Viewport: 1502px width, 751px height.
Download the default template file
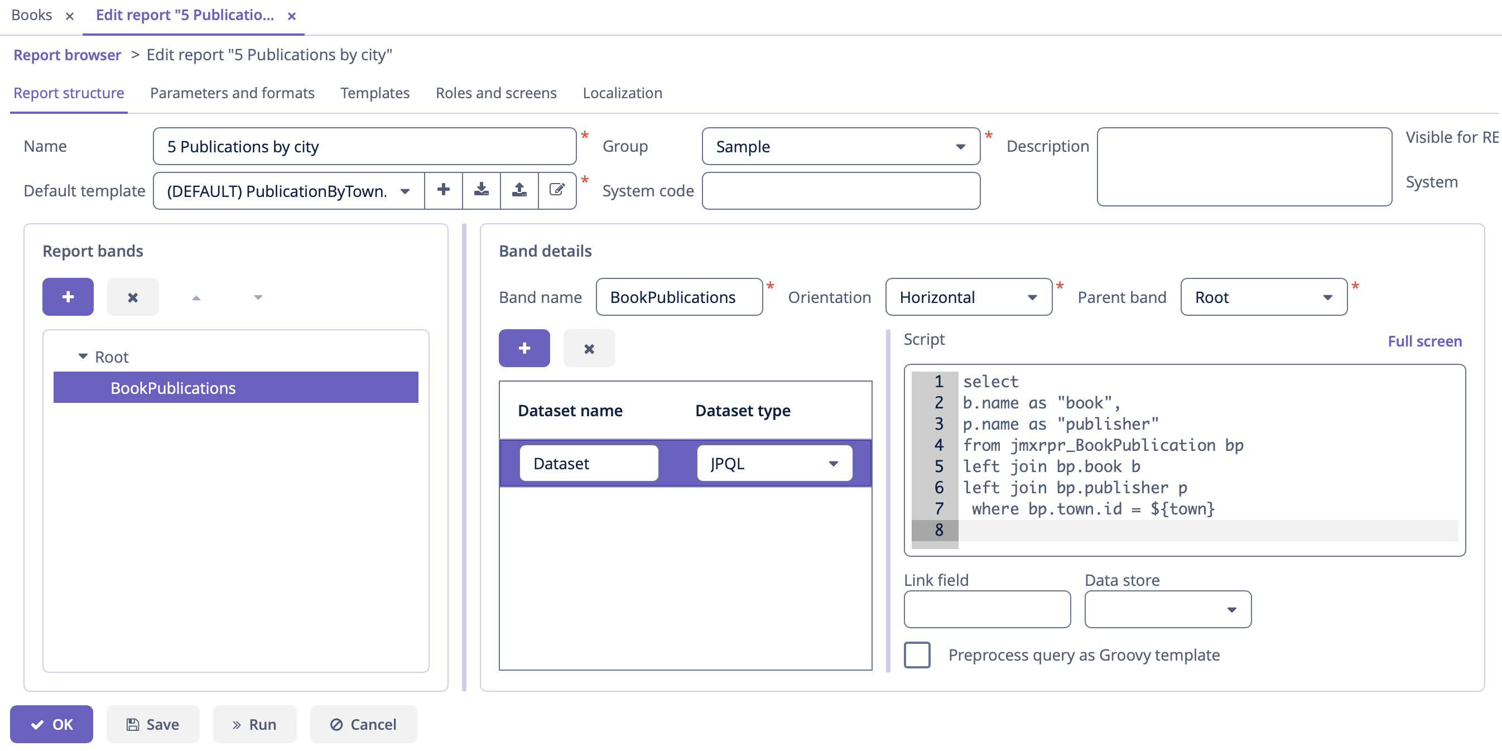point(481,190)
